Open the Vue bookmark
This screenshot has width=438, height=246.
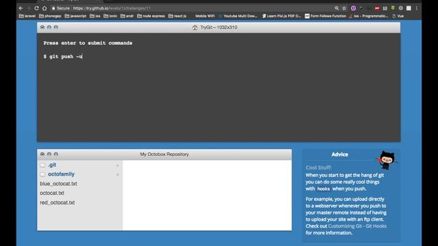(398, 16)
